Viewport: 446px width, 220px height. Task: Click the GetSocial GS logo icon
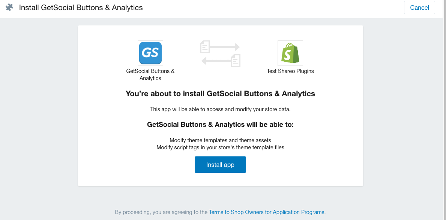tap(150, 53)
